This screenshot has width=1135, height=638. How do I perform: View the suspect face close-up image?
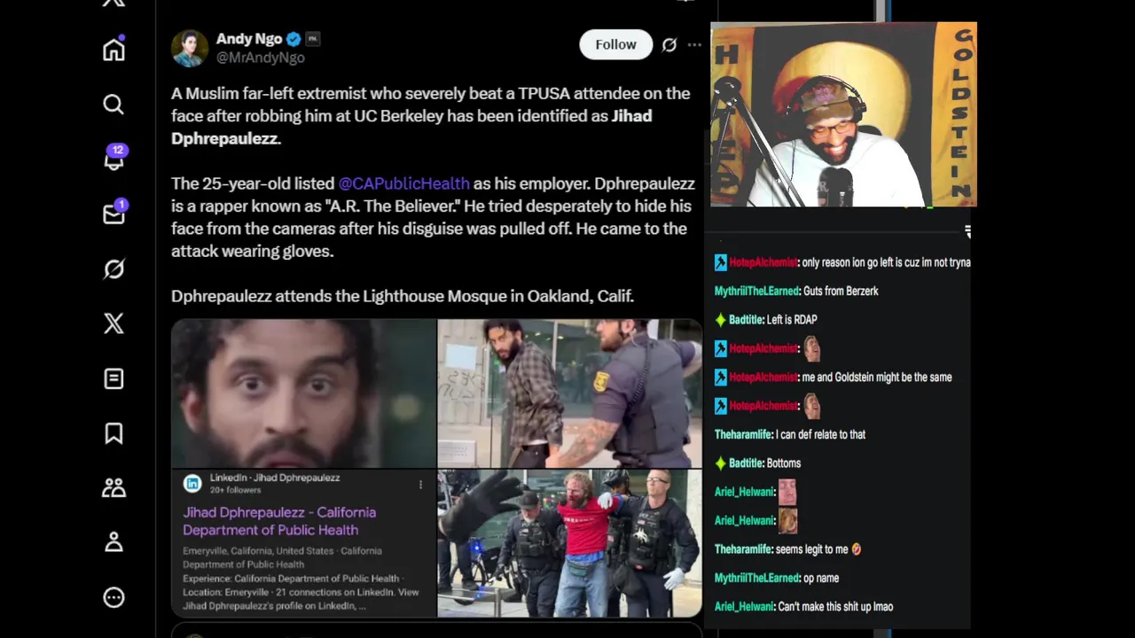point(303,393)
